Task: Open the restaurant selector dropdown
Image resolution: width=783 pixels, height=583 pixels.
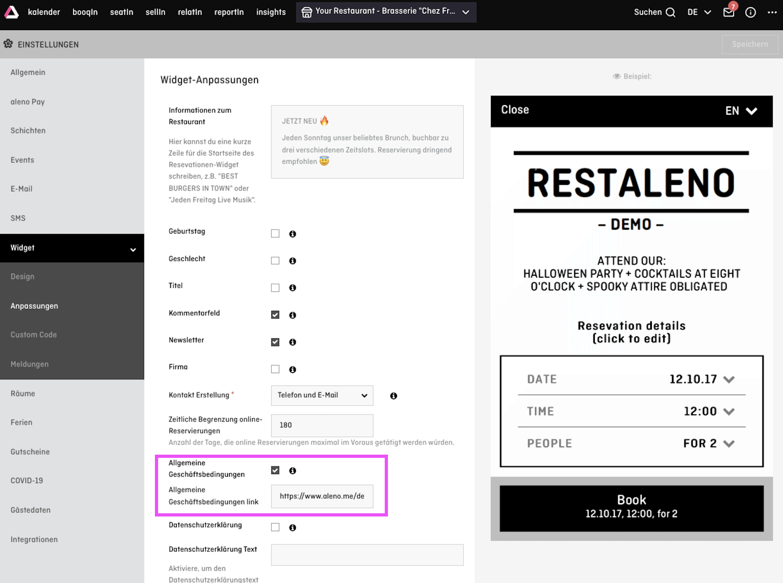Action: pos(386,12)
